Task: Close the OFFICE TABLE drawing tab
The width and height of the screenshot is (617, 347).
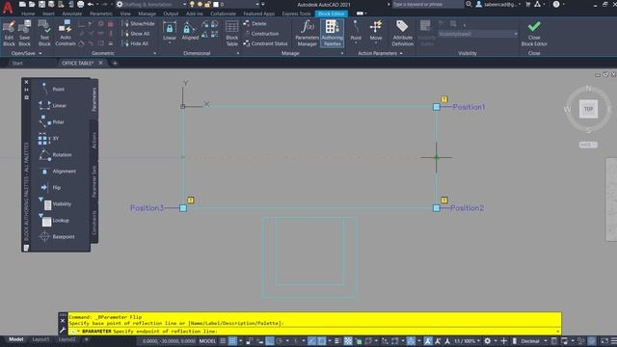Action: coord(100,63)
